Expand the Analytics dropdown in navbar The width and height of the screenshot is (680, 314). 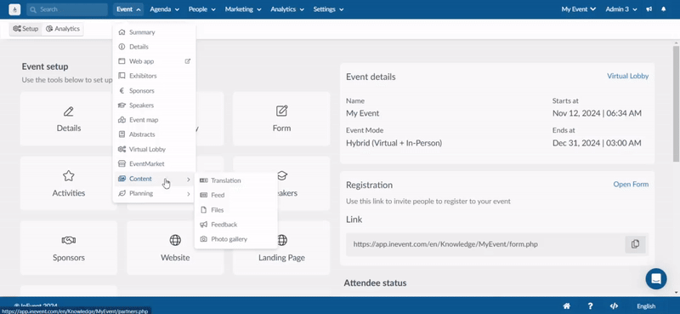[x=287, y=9]
